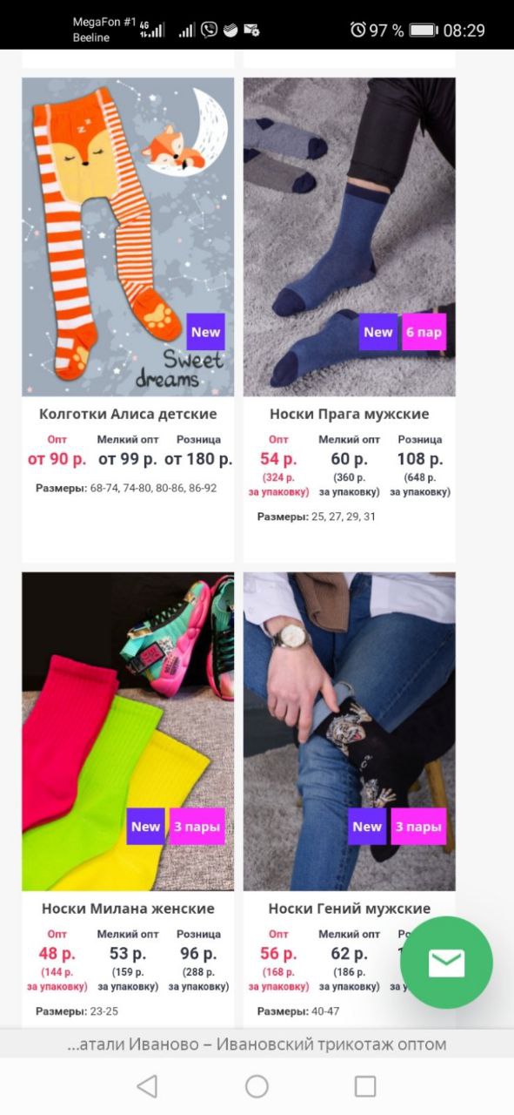Click the pink '6 пар' badge
Screen dimensions: 514x1115
[x=424, y=332]
